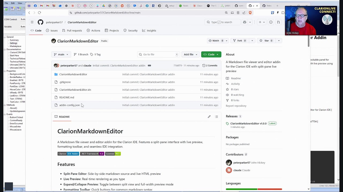Open the File menu in background app
The width and height of the screenshot is (343, 192).
point(6,3)
